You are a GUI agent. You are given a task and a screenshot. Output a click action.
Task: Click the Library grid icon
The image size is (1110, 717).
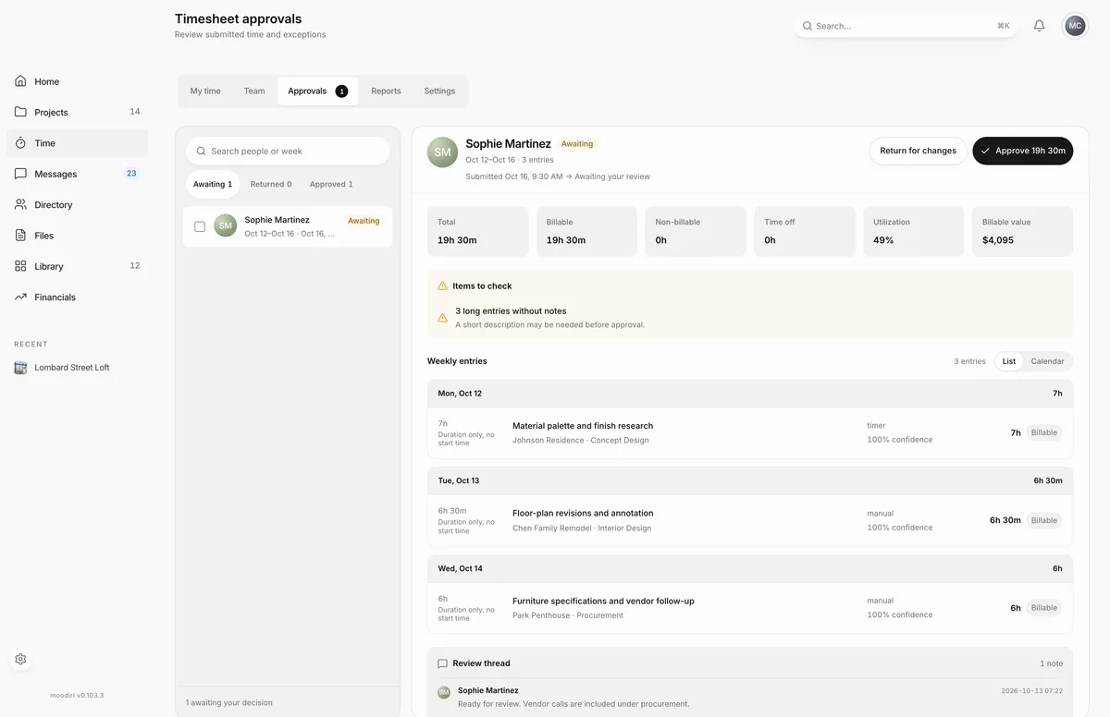[20, 266]
